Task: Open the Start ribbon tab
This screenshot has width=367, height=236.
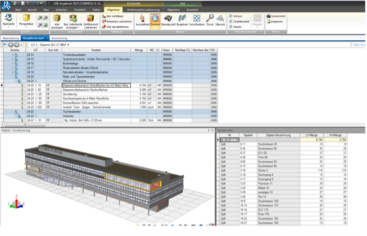Action: [x=18, y=10]
